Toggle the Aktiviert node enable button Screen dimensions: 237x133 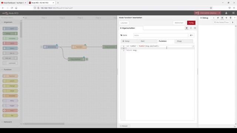124,126
